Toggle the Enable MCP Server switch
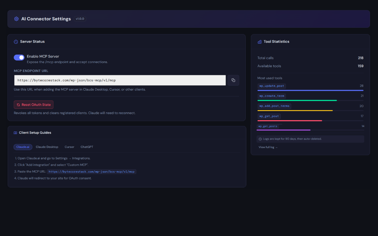The height and width of the screenshot is (236, 378). (x=19, y=57)
